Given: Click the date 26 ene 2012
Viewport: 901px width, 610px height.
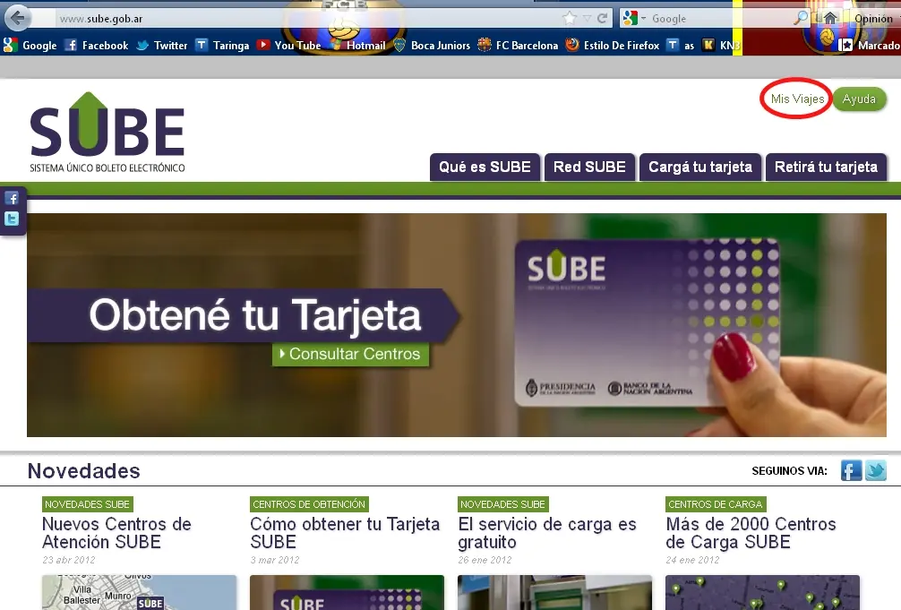Looking at the screenshot, I should pos(485,560).
